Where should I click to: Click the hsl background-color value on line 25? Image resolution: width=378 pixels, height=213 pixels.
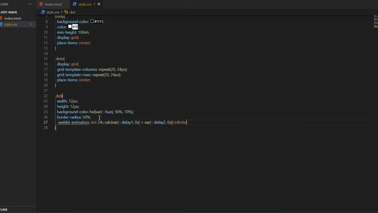(112, 112)
